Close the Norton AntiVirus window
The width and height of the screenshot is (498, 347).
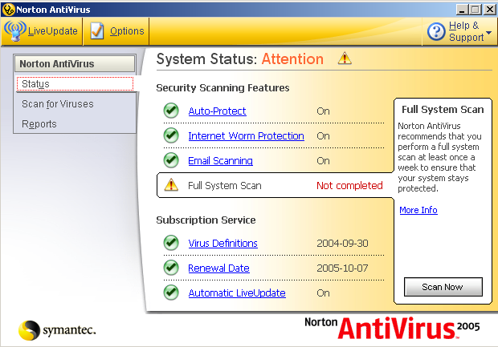490,10
